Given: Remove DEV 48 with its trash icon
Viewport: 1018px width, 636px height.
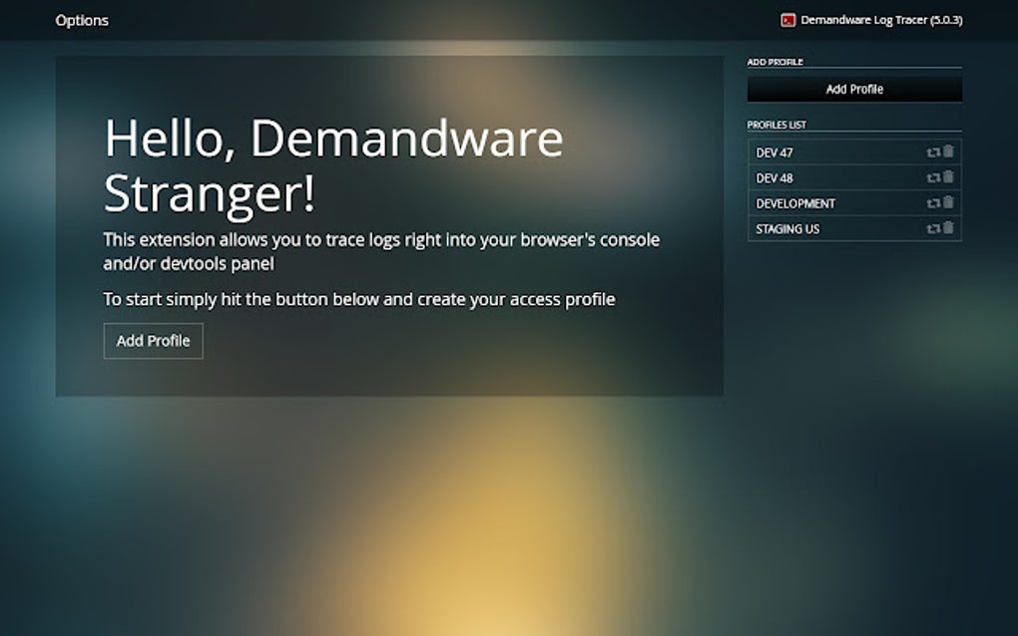Looking at the screenshot, I should 948,177.
